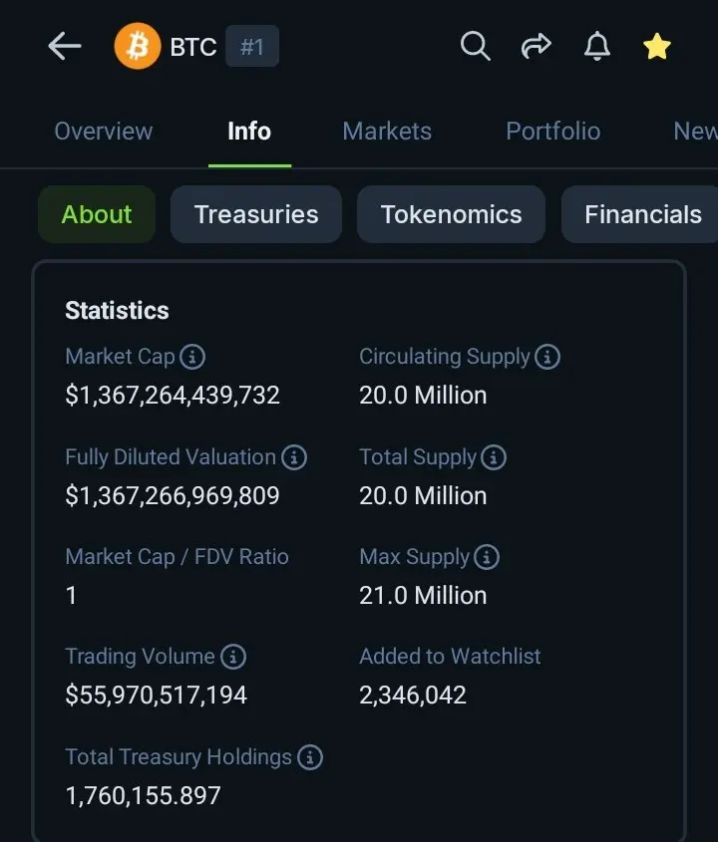Tap the #1 rank badge
This screenshot has width=718, height=842.
252,47
